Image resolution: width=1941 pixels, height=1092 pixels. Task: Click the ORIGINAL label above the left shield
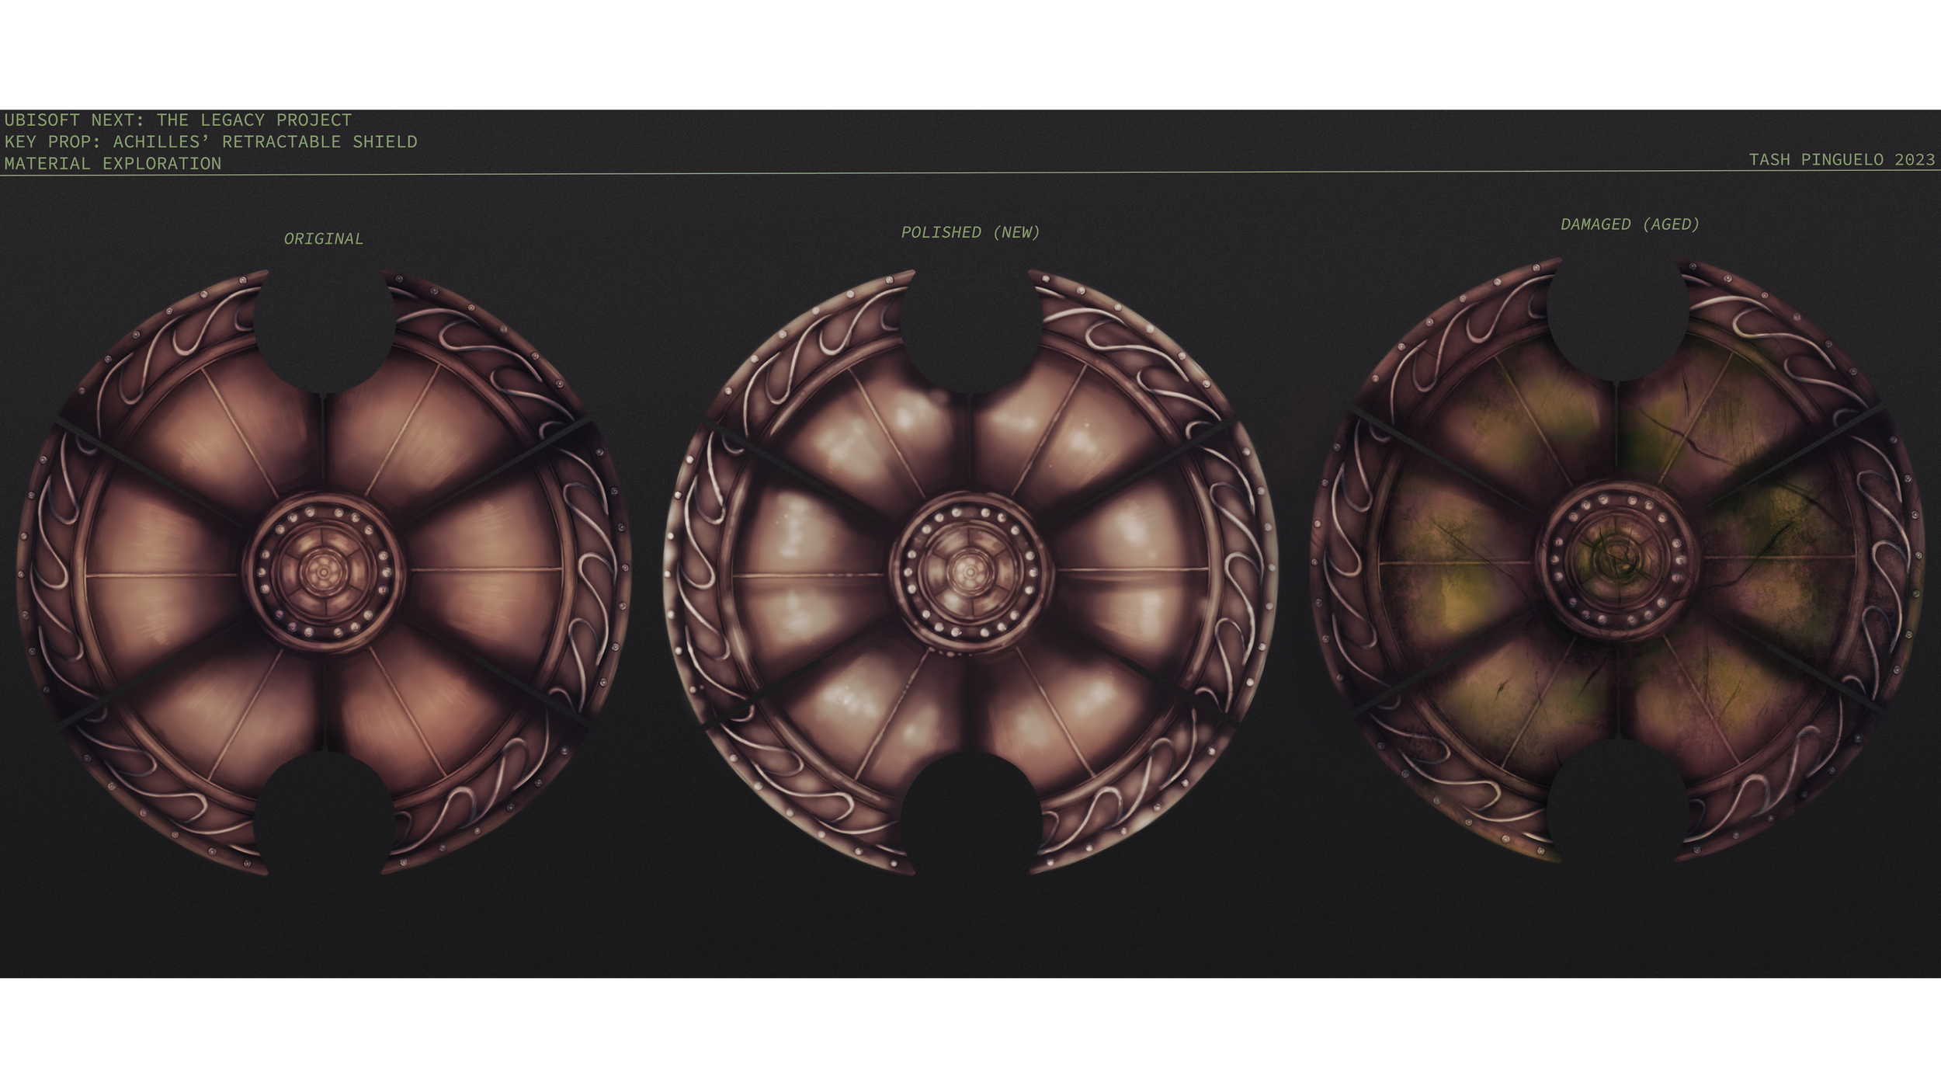coord(323,238)
